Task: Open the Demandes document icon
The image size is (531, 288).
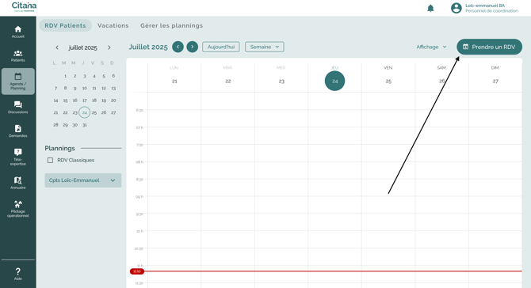Action: [18, 128]
